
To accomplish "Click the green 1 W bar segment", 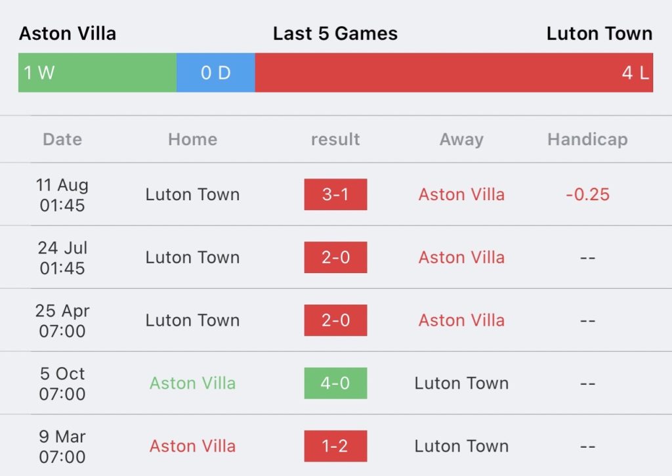I will tap(97, 72).
